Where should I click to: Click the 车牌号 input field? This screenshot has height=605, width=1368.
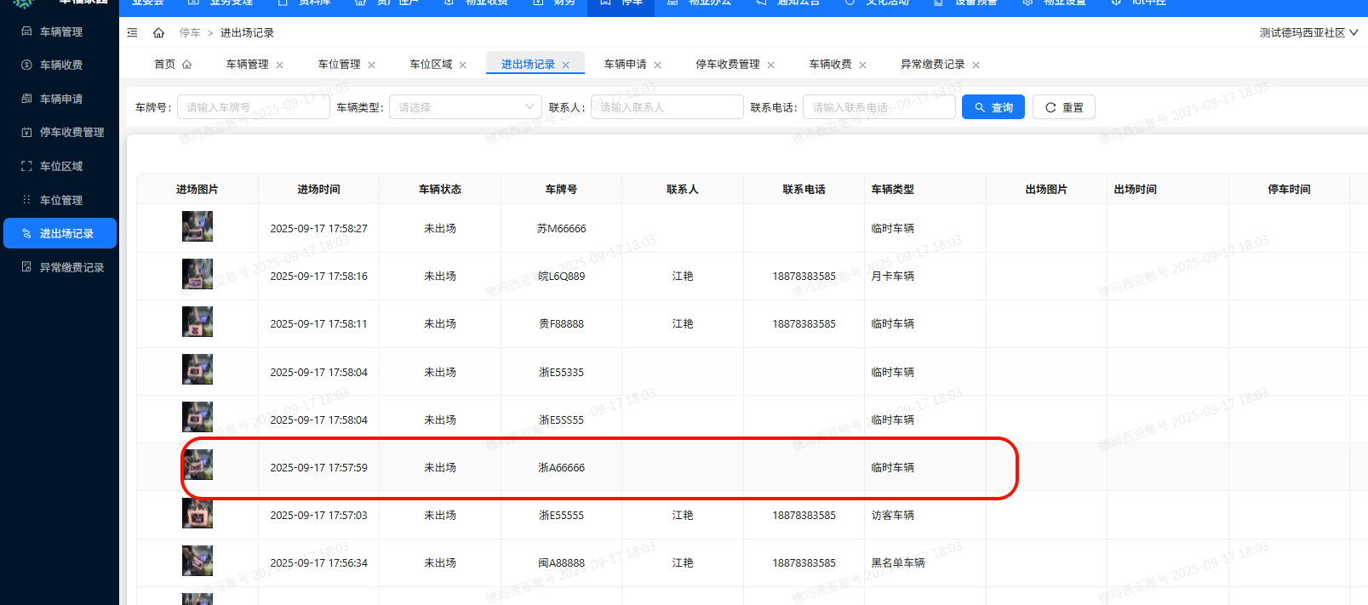coord(253,107)
